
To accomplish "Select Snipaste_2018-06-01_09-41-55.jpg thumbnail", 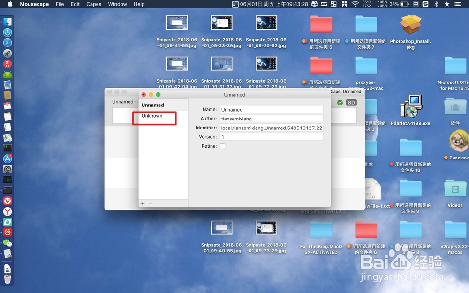I will 177,23.
